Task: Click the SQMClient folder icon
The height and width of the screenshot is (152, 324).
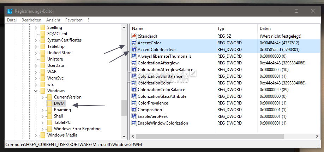Action: 43,33
